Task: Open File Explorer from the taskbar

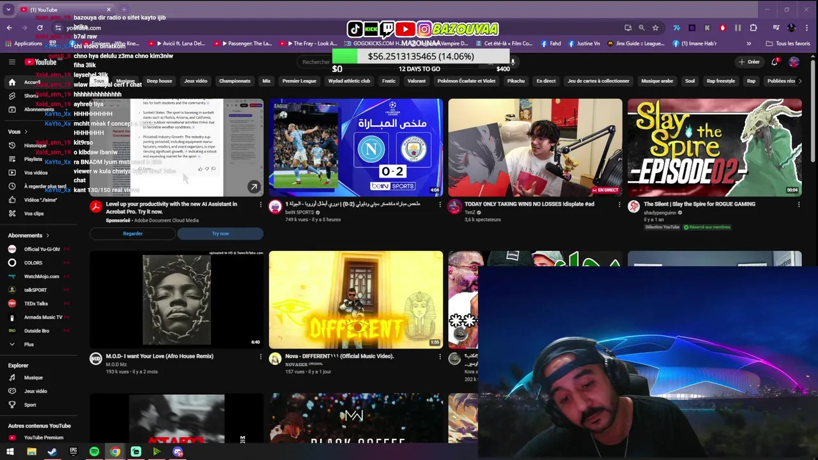Action: (x=31, y=452)
